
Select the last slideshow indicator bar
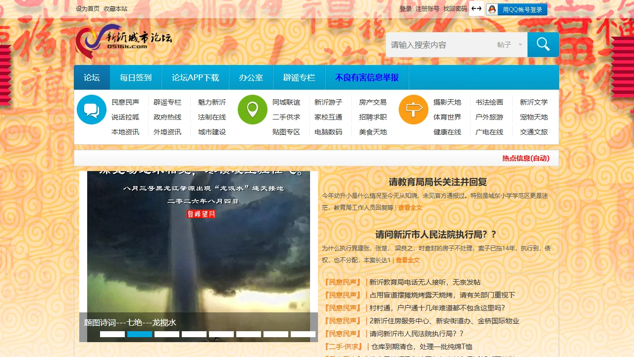click(303, 334)
